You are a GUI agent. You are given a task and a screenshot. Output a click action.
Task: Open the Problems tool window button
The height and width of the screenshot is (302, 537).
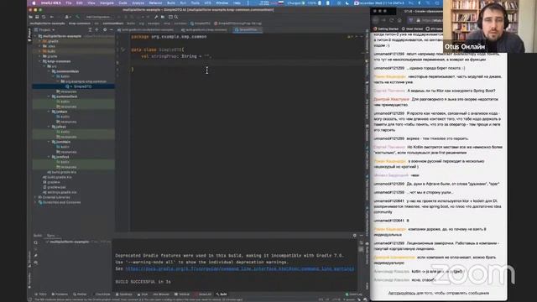point(60,294)
